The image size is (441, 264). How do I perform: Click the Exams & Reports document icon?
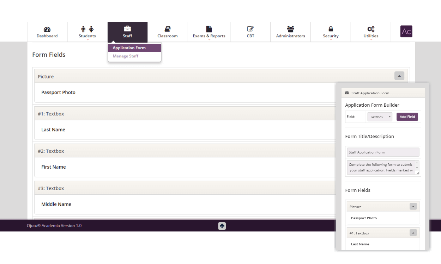tap(209, 29)
